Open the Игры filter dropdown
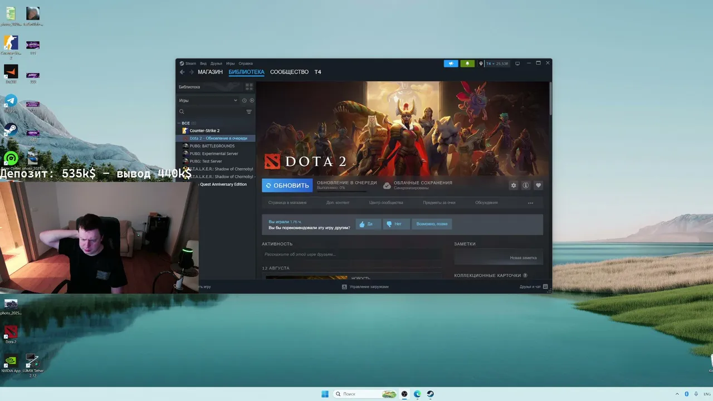 (208, 101)
